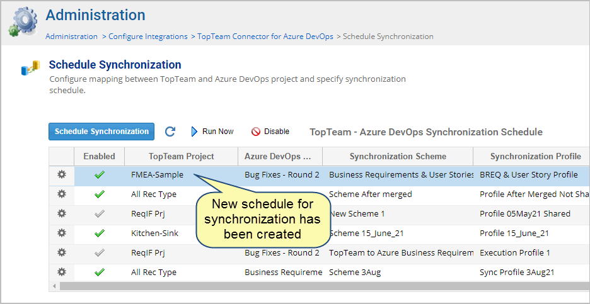Toggle enabled checkmark for Kitchen-Sink
Image resolution: width=590 pixels, height=304 pixels.
click(x=100, y=234)
